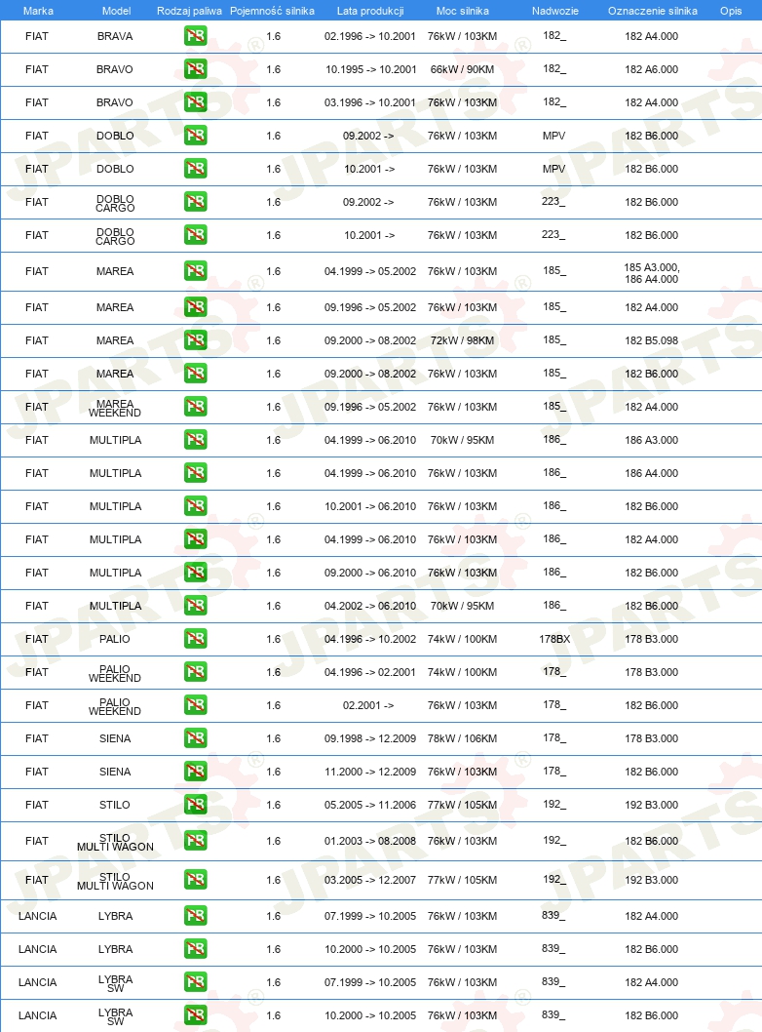Click the 178BX body cell

point(554,639)
